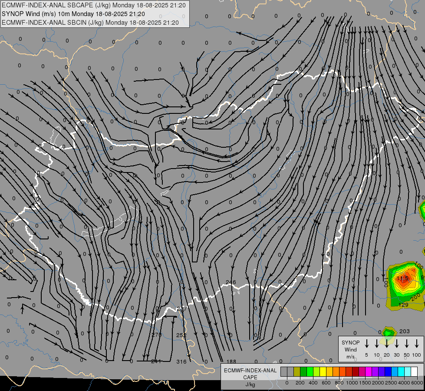Click the orange-red core of the CAPE maximum

[403, 278]
